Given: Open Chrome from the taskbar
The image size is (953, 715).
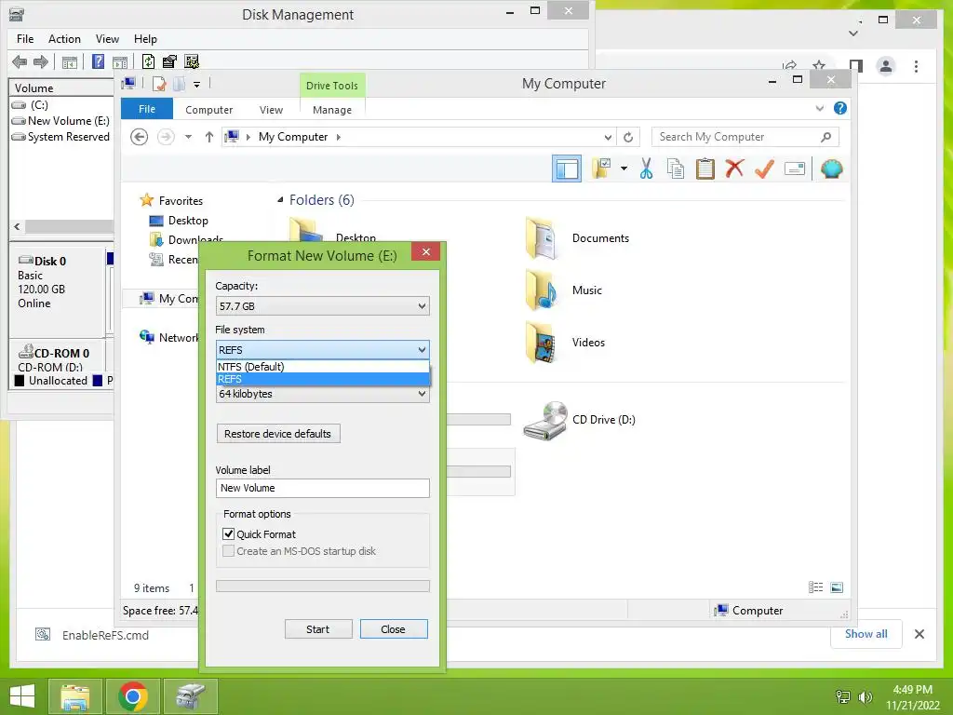Looking at the screenshot, I should click(133, 696).
